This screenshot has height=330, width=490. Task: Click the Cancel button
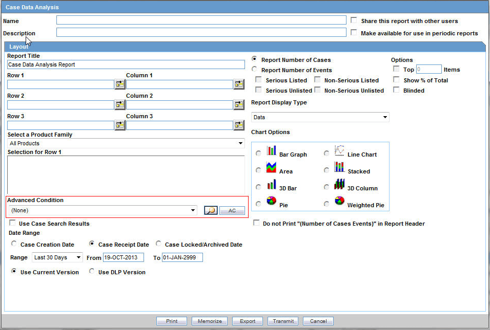click(318, 321)
